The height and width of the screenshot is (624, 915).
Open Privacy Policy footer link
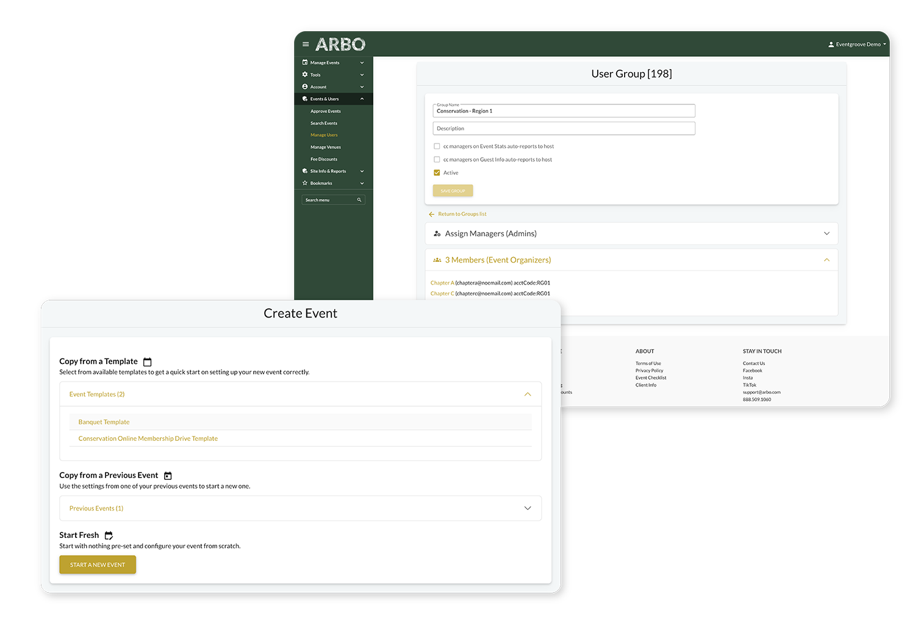(649, 371)
